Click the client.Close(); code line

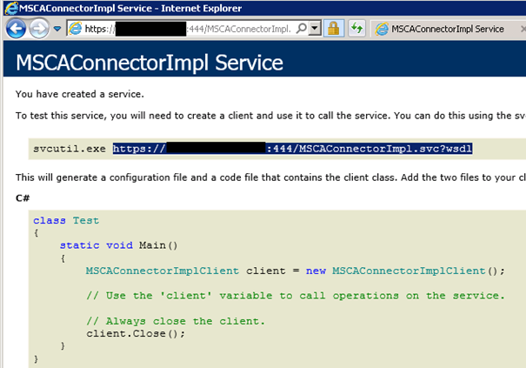pos(136,333)
